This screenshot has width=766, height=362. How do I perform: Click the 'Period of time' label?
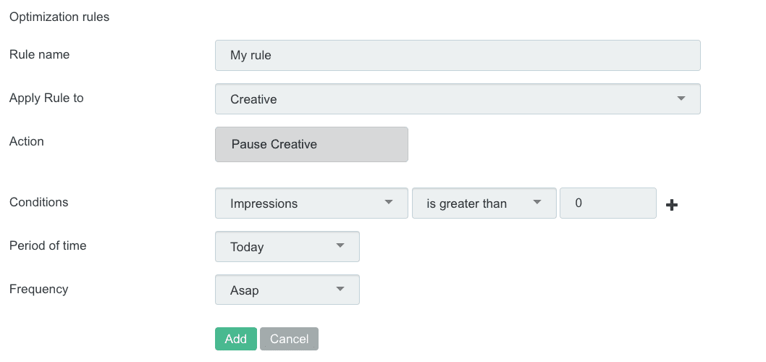tap(48, 245)
